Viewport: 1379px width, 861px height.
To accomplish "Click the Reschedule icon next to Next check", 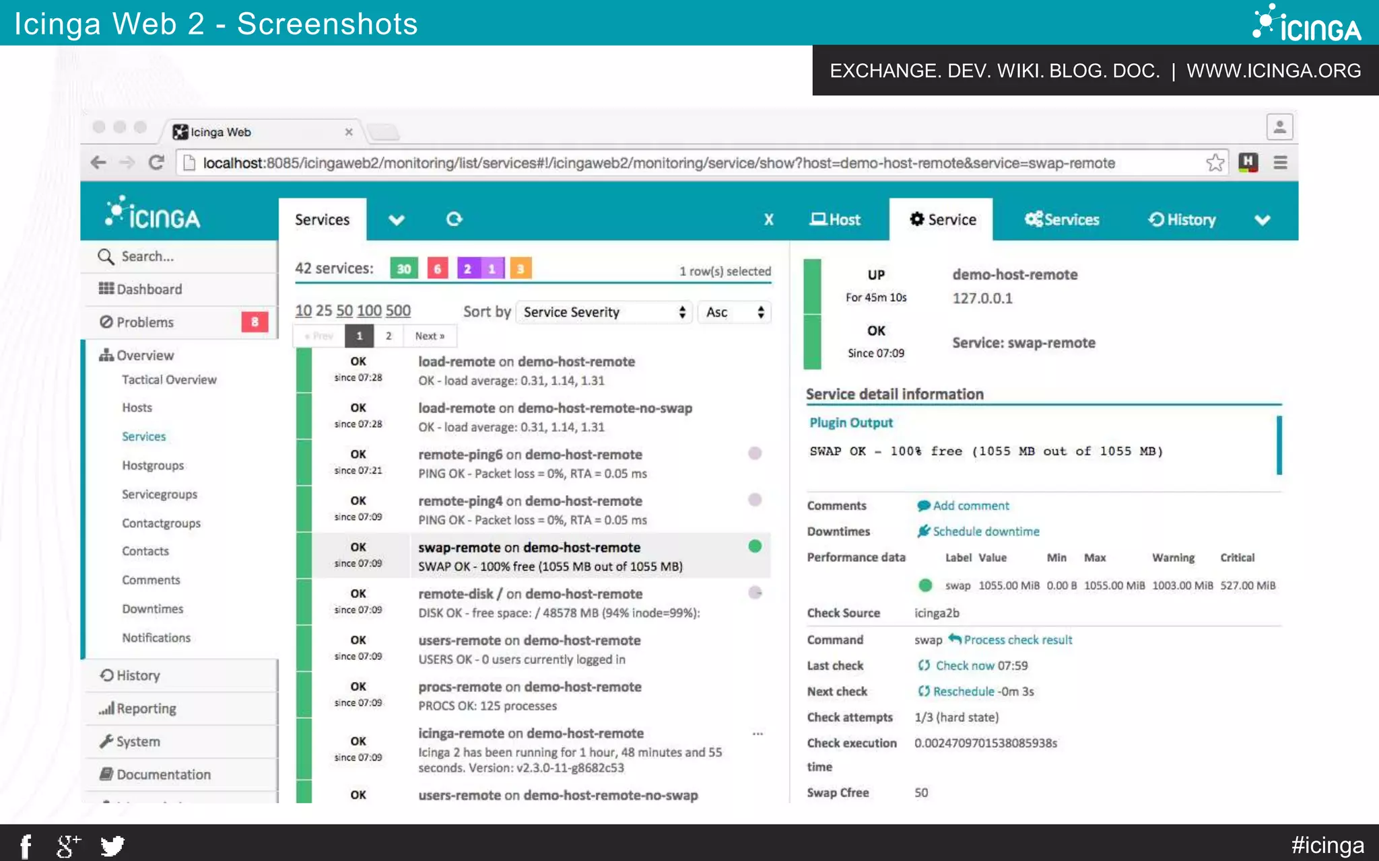I will point(924,691).
